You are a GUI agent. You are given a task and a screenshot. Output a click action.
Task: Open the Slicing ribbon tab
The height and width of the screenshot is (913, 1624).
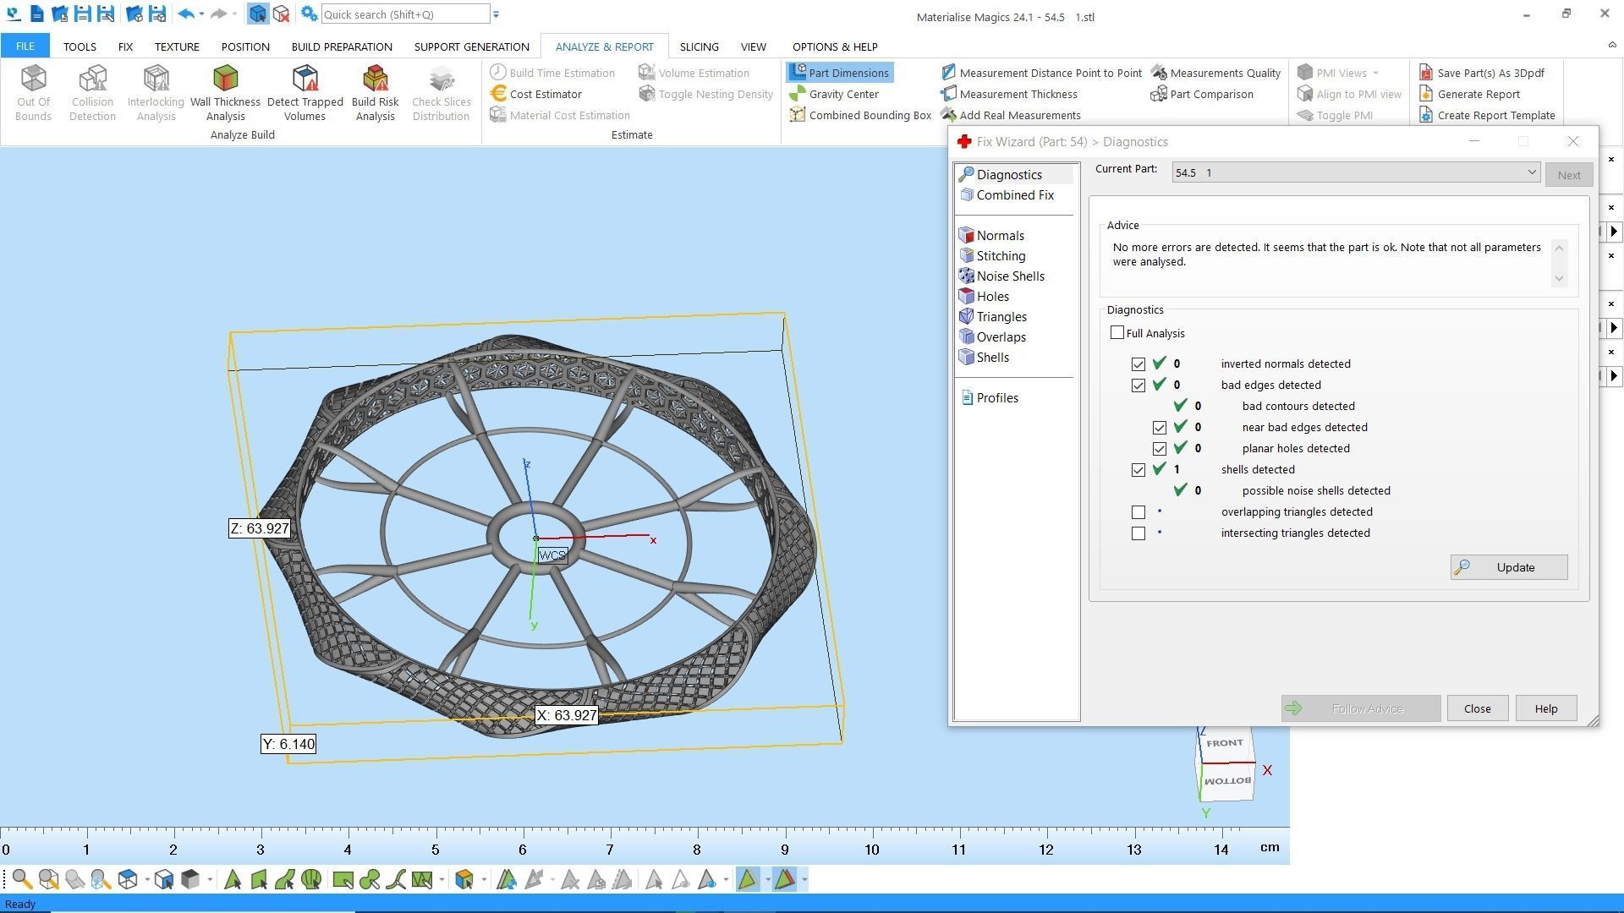pos(699,46)
